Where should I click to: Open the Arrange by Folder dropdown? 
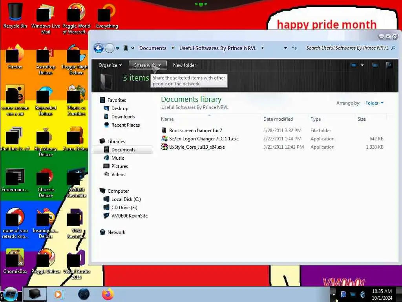click(x=374, y=103)
